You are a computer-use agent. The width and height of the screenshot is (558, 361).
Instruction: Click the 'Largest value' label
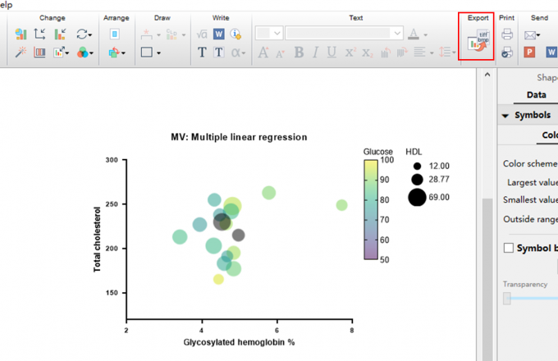[533, 182]
